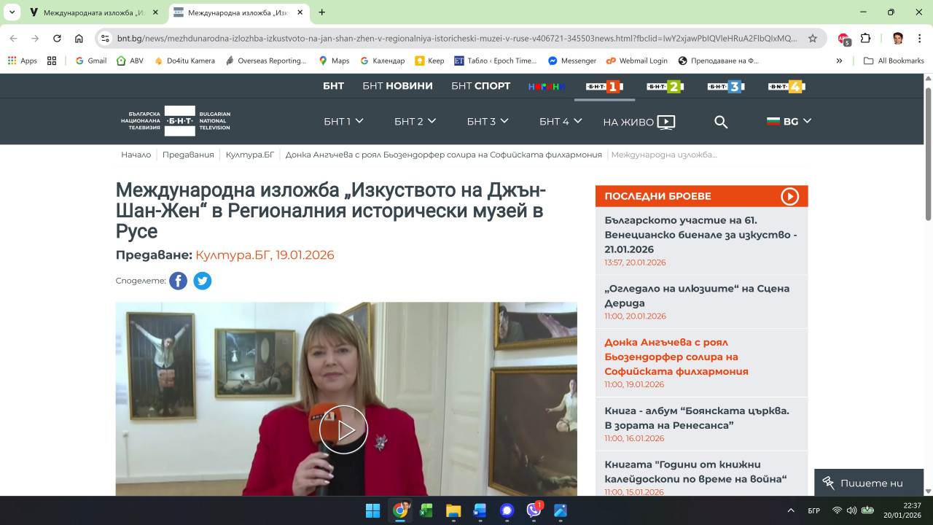The image size is (933, 525).
Task: Share article on Facebook icon
Action: pos(178,281)
